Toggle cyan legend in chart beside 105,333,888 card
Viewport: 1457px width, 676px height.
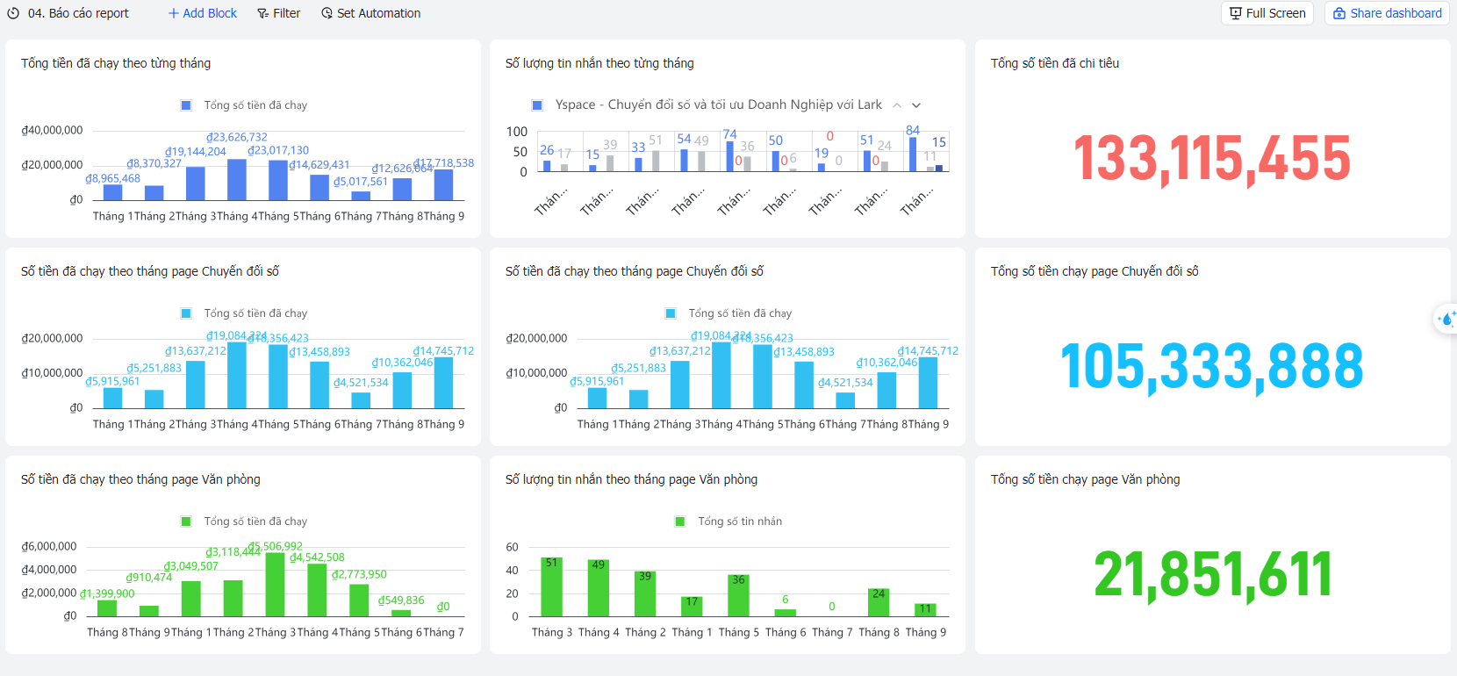[671, 313]
